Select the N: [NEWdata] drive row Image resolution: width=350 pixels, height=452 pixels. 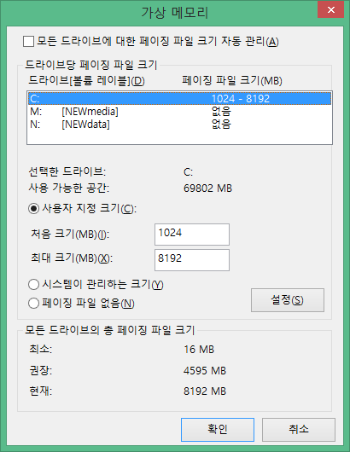(179, 125)
